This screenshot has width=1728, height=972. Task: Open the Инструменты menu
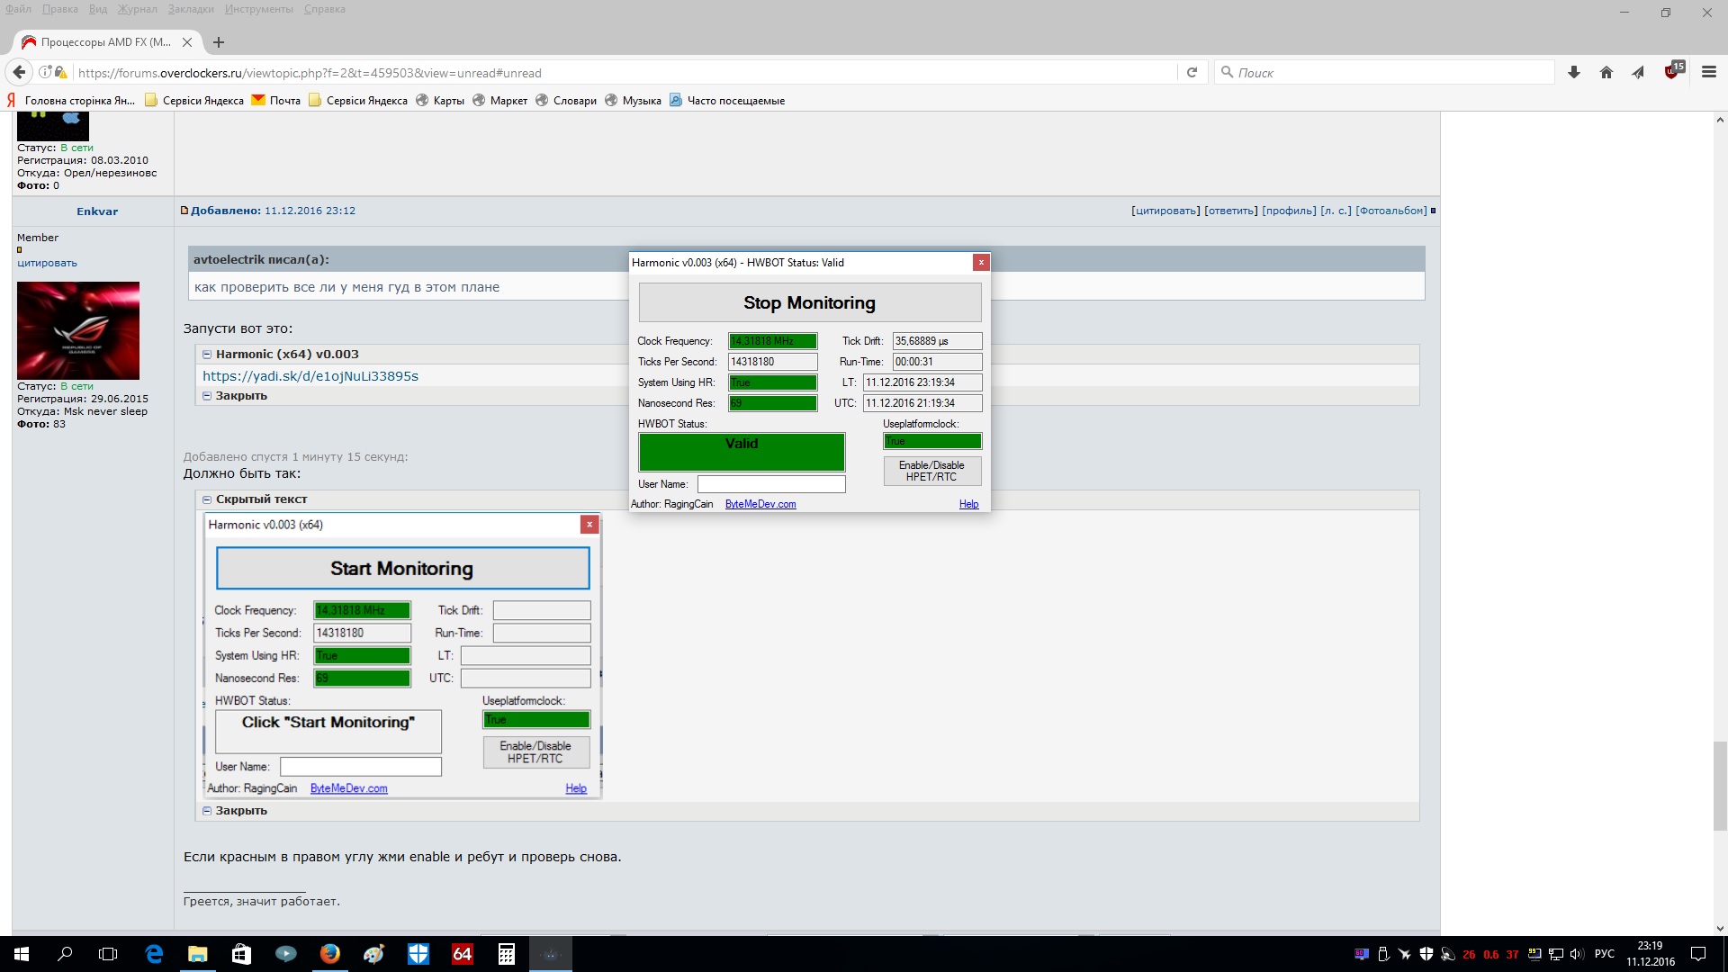coord(258,9)
